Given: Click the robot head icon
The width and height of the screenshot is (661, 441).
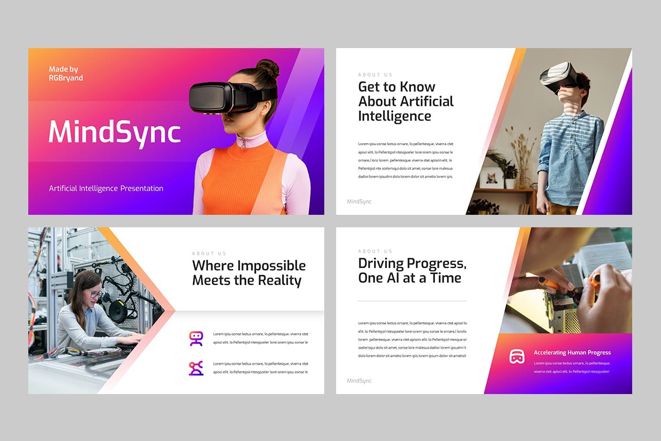Looking at the screenshot, I should (x=196, y=338).
